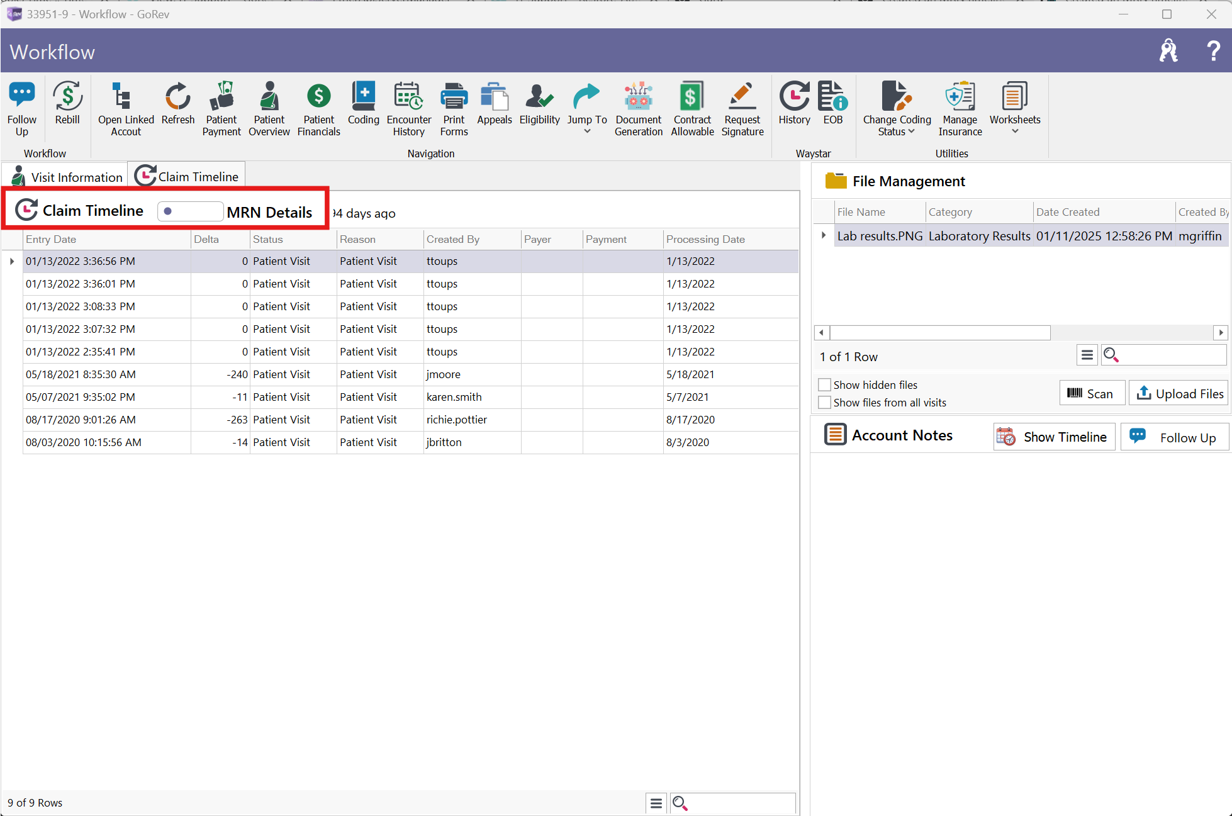Open Patient Payment
The image size is (1232, 816).
coord(221,108)
